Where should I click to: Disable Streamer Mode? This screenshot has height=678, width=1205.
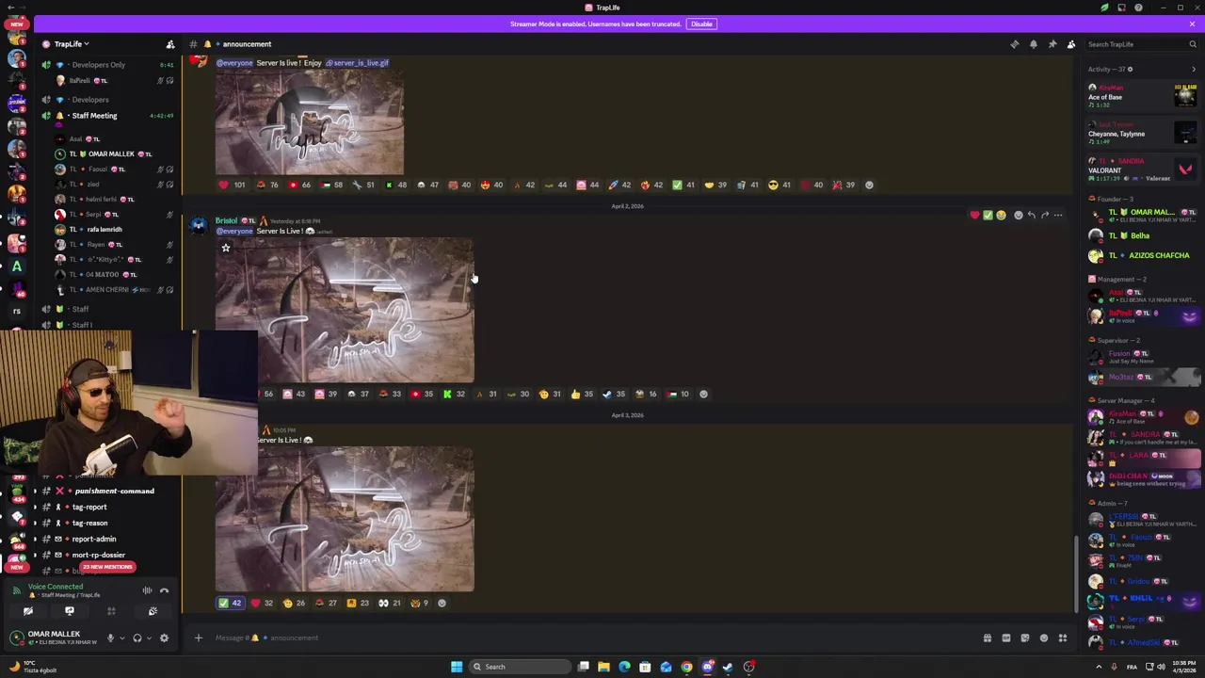click(701, 24)
